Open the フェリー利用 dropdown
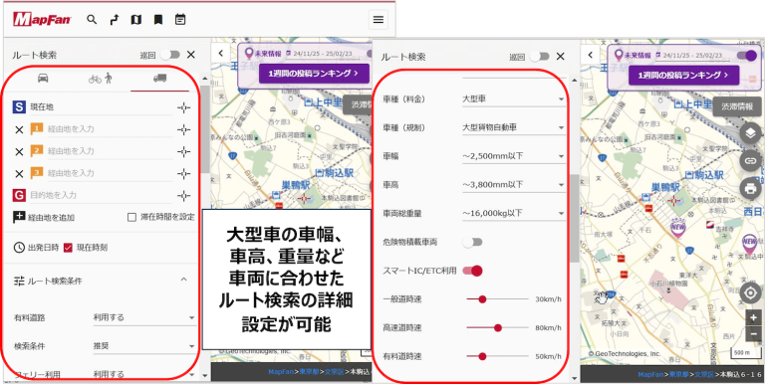Viewport: 765px width, 384px height. [144, 374]
